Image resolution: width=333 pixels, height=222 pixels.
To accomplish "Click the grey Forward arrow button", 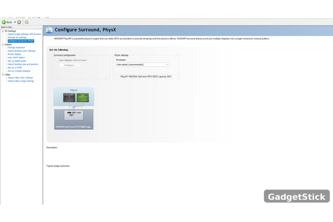I will pos(19,22).
